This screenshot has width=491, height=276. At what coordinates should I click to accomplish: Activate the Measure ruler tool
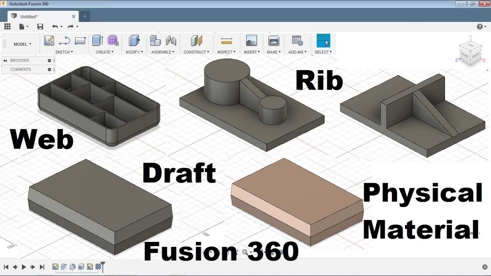click(x=227, y=41)
